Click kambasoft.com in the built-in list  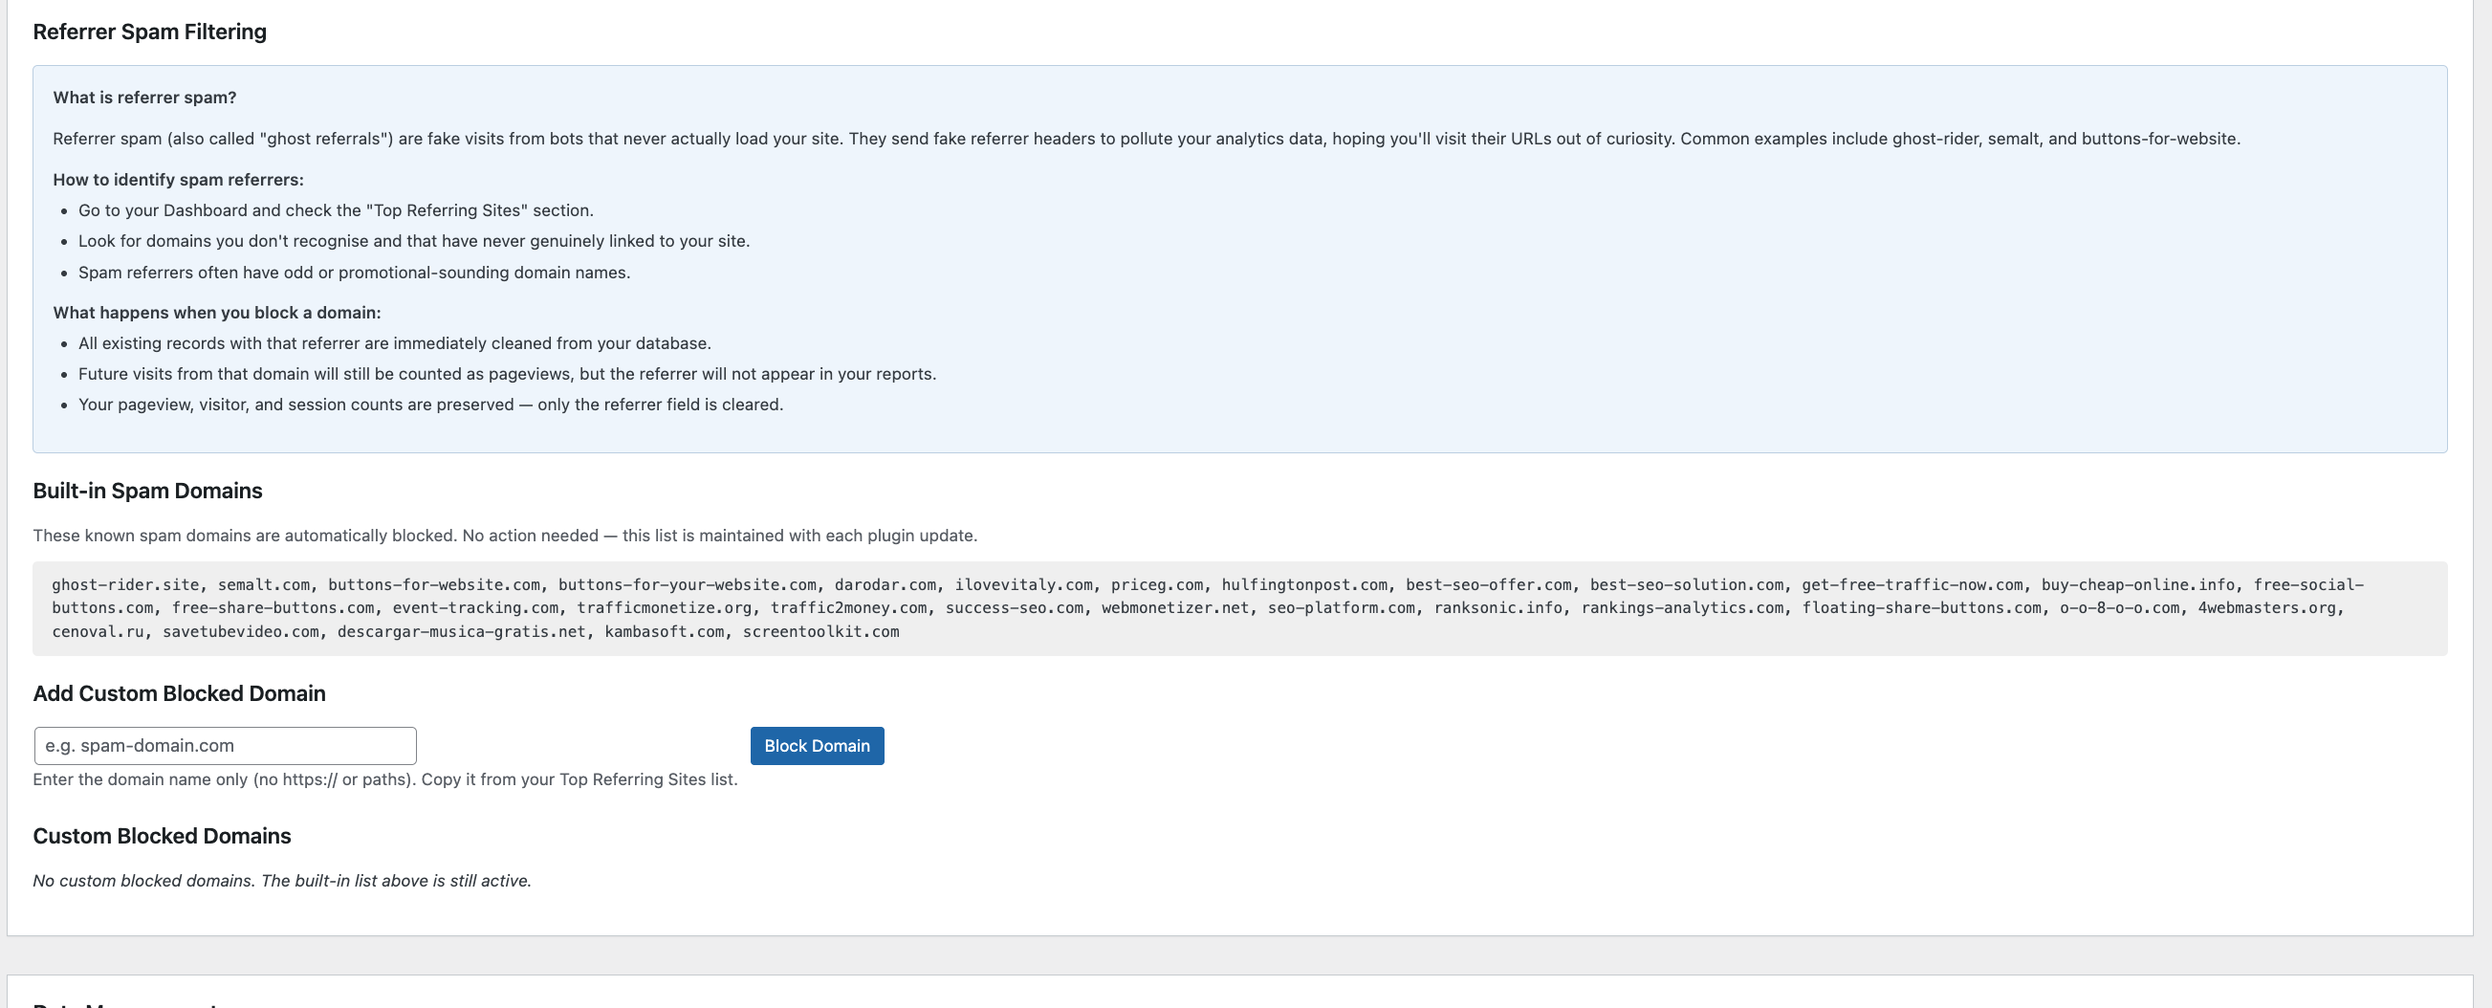click(664, 632)
